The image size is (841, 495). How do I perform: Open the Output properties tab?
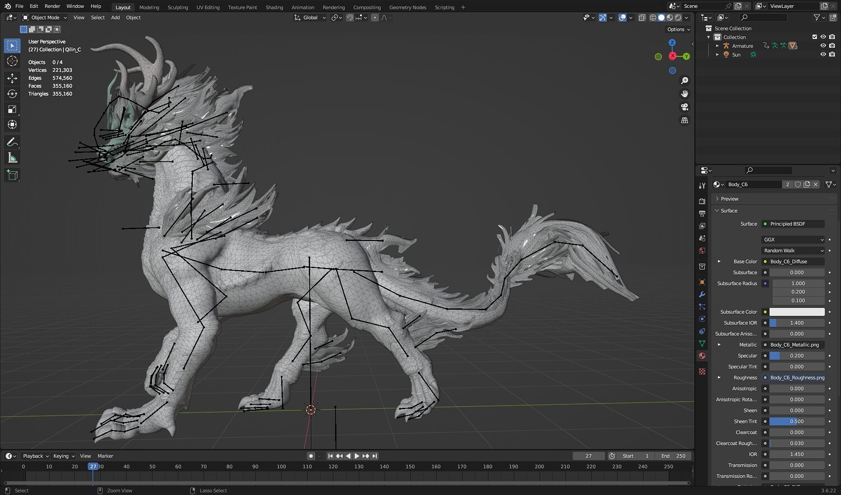click(702, 214)
